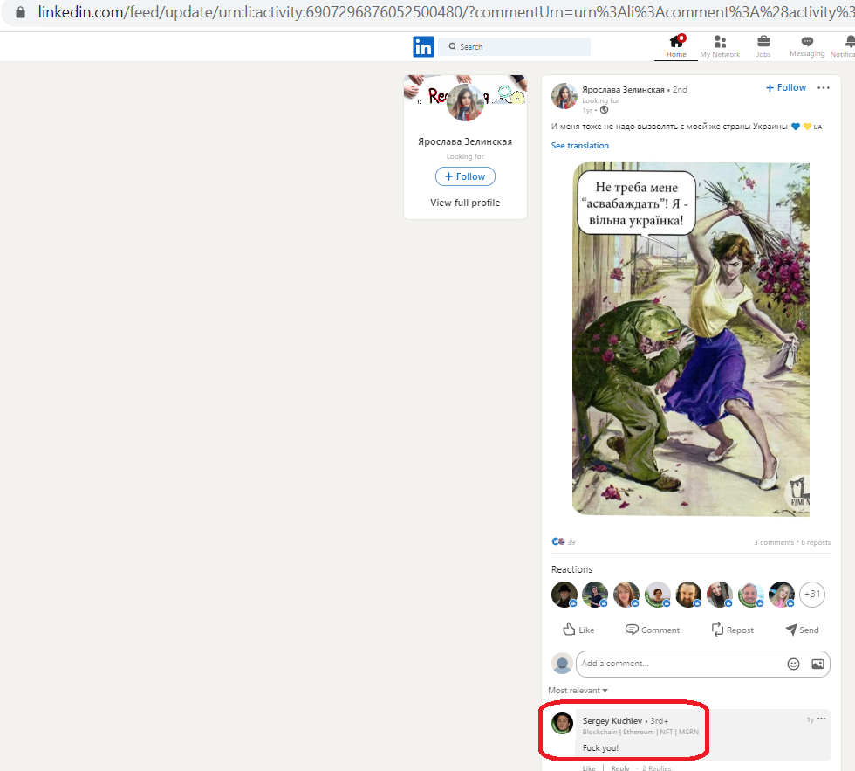This screenshot has width=855, height=771.
Task: Expand the Most relevant sort dropdown
Action: coord(578,691)
